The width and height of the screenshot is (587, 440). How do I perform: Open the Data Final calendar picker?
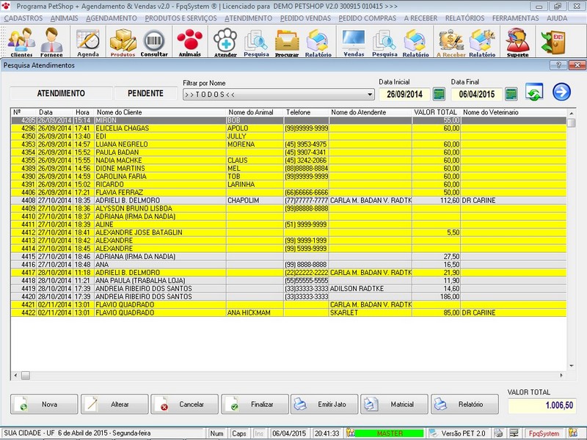[x=511, y=94]
